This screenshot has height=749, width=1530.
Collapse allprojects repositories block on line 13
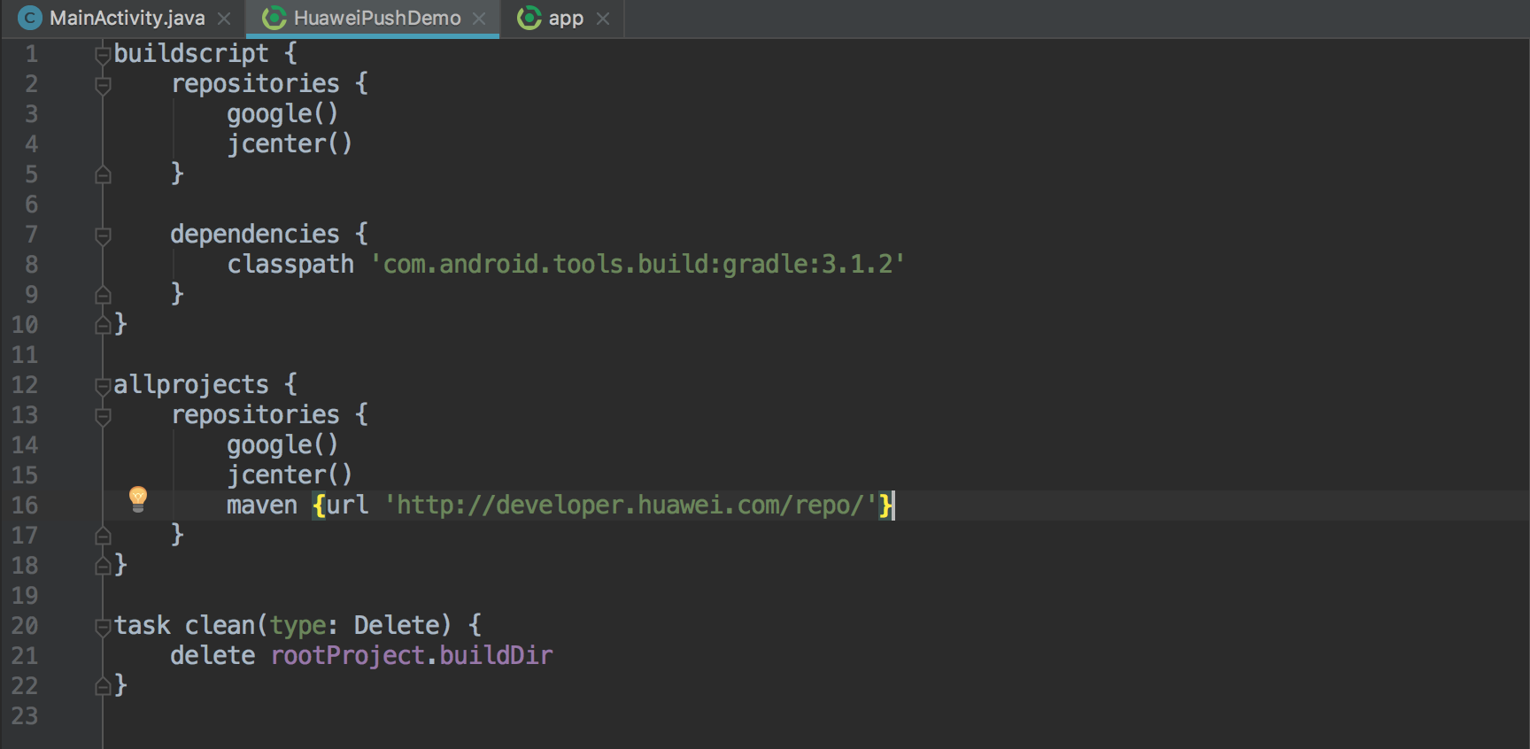coord(103,416)
